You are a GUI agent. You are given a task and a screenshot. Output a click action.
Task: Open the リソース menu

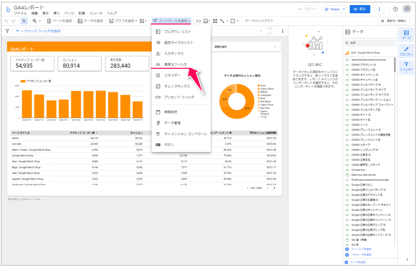[x=96, y=13]
